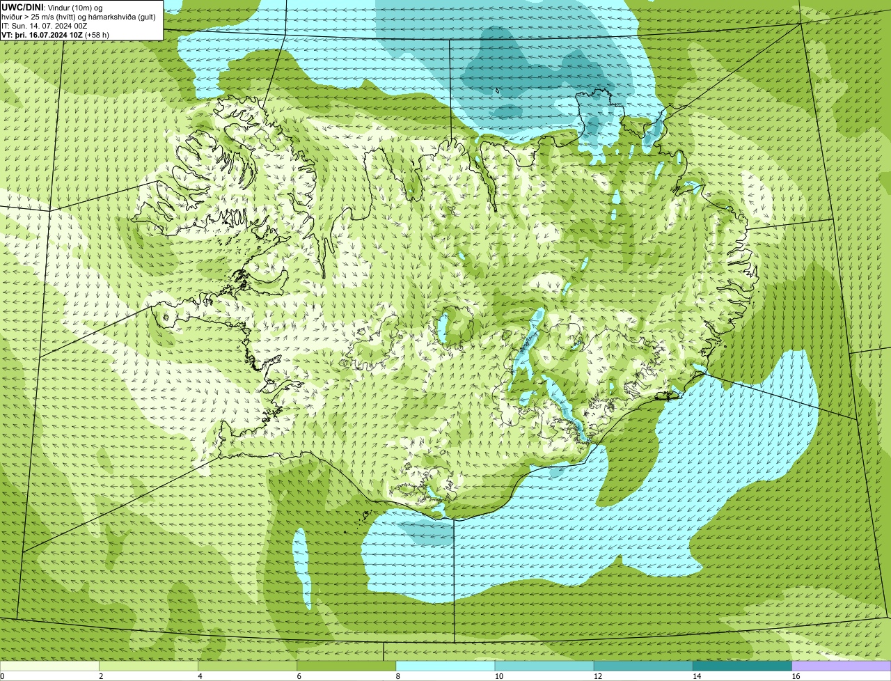Click the '2' label on the color scale
This screenshot has height=681, width=891.
[x=101, y=676]
